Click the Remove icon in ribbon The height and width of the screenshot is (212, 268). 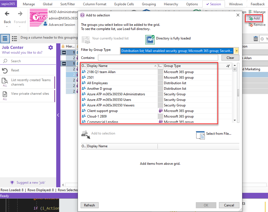251,25
